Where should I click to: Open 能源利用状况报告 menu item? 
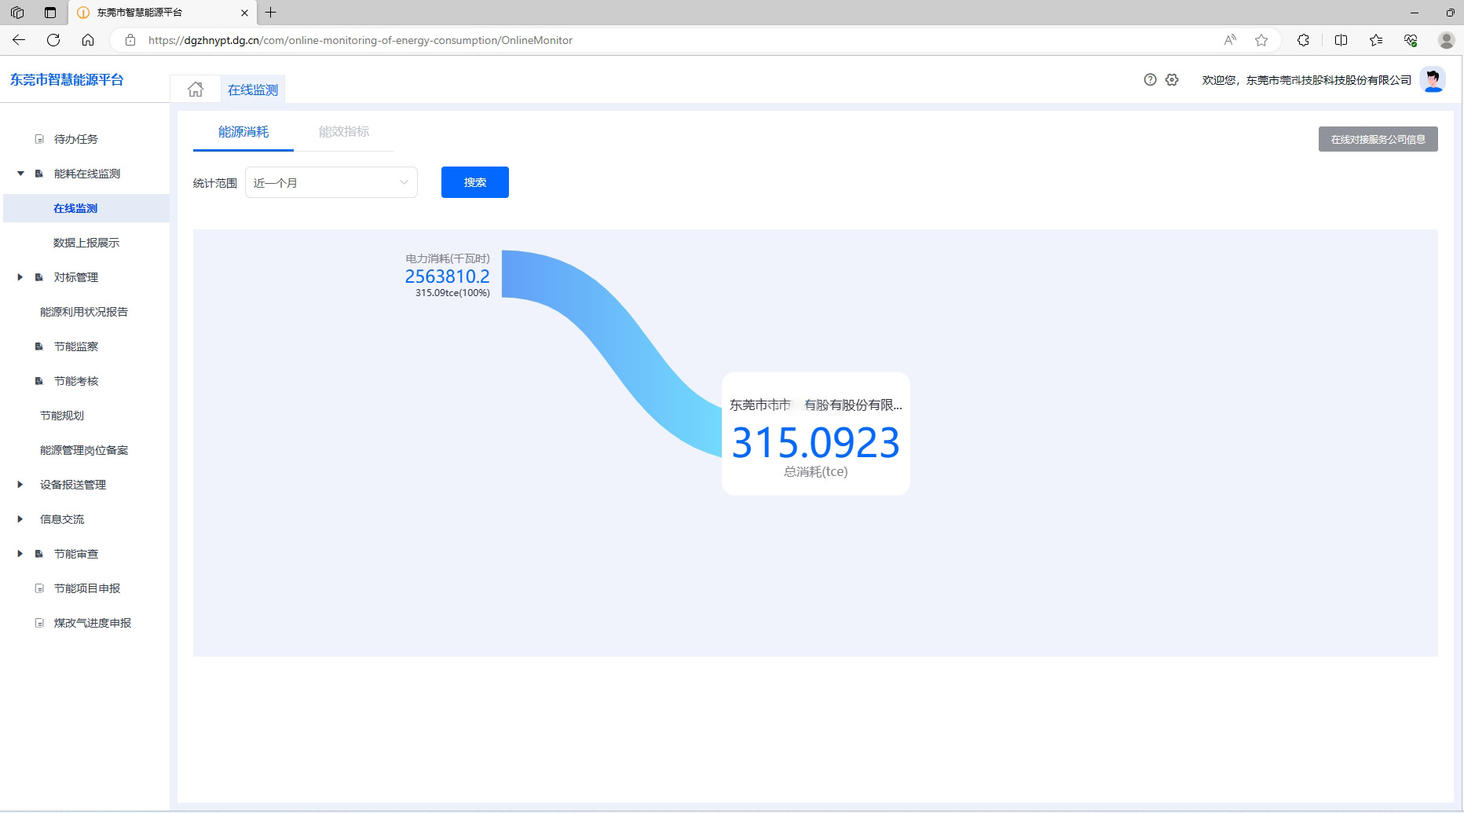(x=84, y=312)
